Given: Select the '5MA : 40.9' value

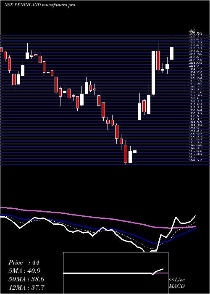Looking at the screenshot, I should (x=24, y=271).
